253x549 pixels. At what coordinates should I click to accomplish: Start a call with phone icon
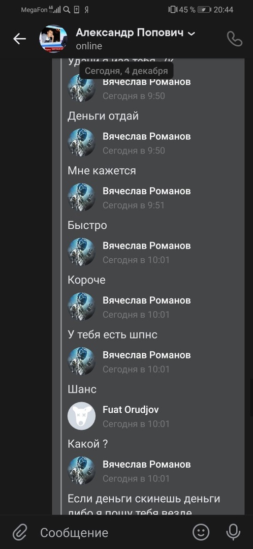tap(234, 39)
